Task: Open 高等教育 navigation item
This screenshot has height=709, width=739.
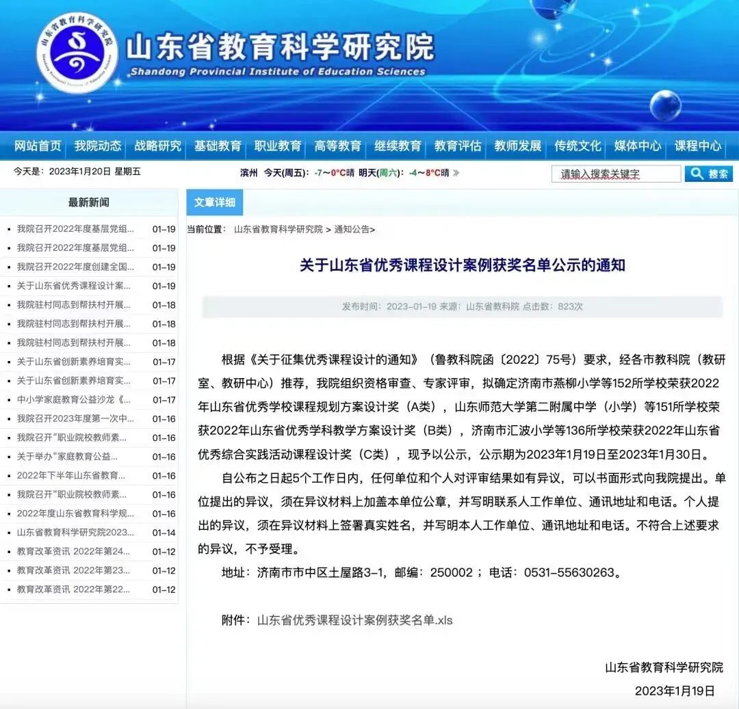Action: click(x=337, y=146)
